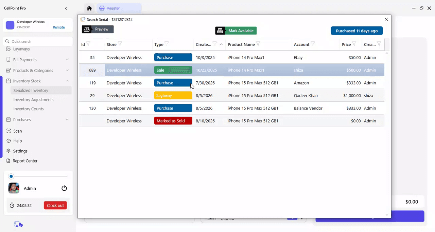Click Purchase tag in row 119
The image size is (435, 232).
173,83
